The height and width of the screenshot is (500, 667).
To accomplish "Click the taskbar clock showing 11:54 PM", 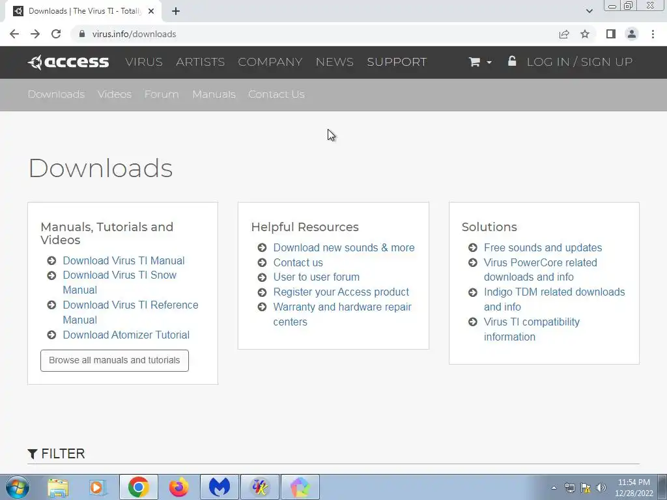I will point(634,488).
